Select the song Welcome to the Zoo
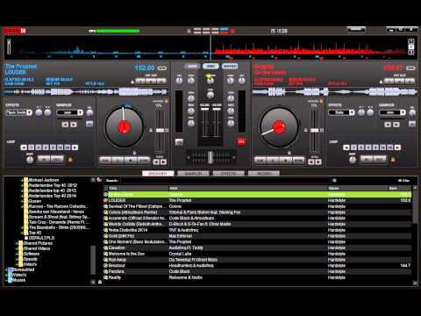 (x=257, y=254)
